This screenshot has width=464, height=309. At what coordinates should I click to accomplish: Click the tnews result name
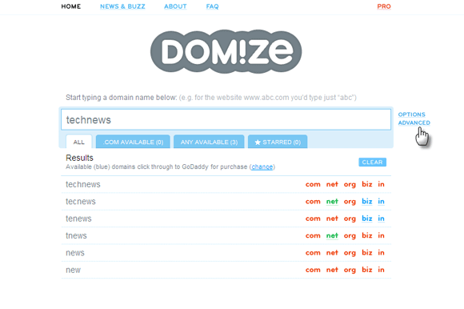point(76,236)
